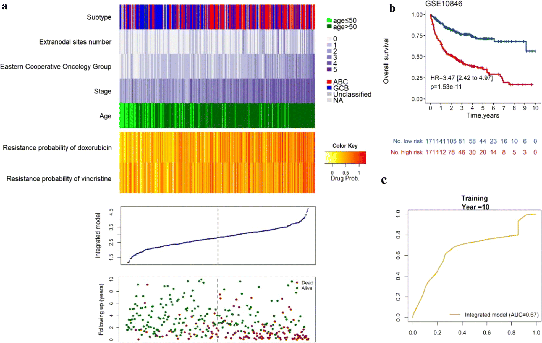Image resolution: width=542 pixels, height=343 pixels.
Task: Select Resistance probability of doxorubicin label
Action: click(57, 148)
